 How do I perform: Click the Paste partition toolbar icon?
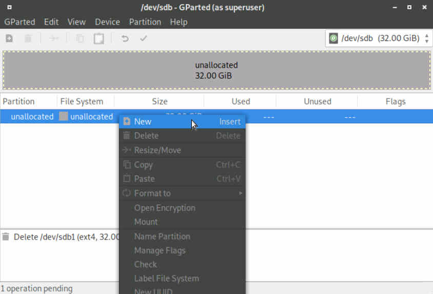tap(99, 38)
